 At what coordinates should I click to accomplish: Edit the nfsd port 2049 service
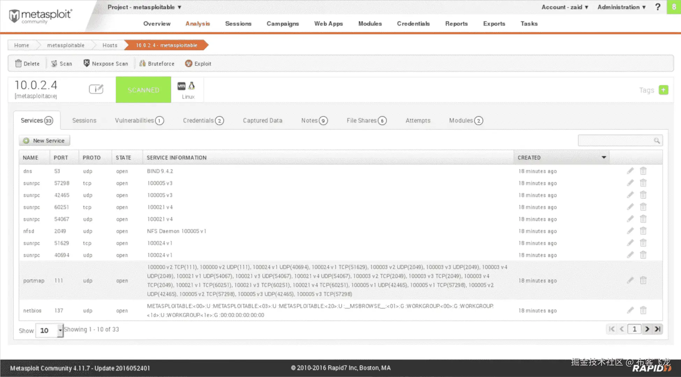pos(630,231)
